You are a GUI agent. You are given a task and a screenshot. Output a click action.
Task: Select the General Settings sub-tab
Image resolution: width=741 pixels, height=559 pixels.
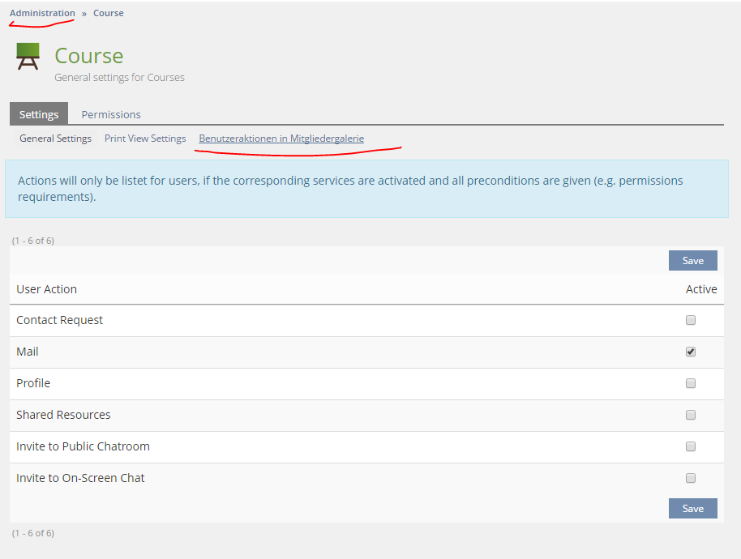tap(55, 139)
